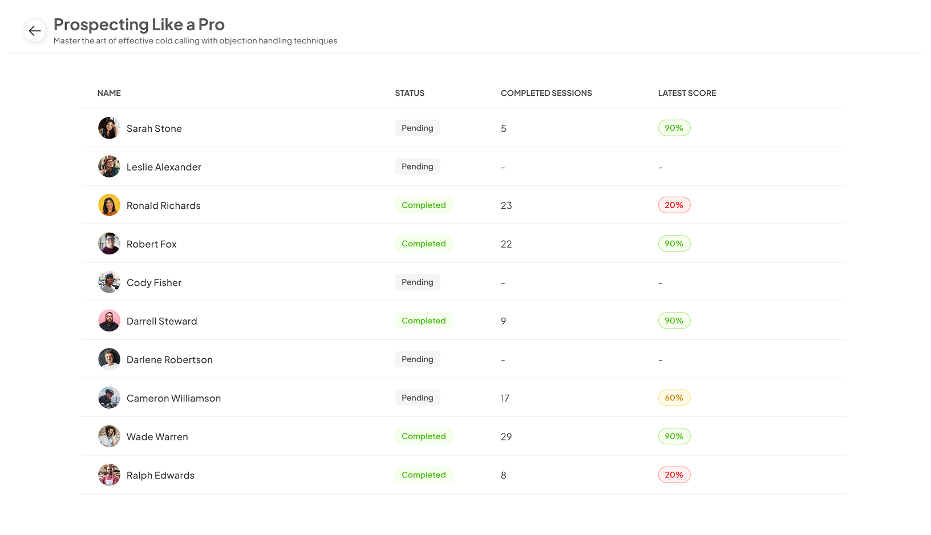Image resolution: width=931 pixels, height=535 pixels.
Task: Click Darrell Steward's pink avatar
Action: click(x=109, y=321)
